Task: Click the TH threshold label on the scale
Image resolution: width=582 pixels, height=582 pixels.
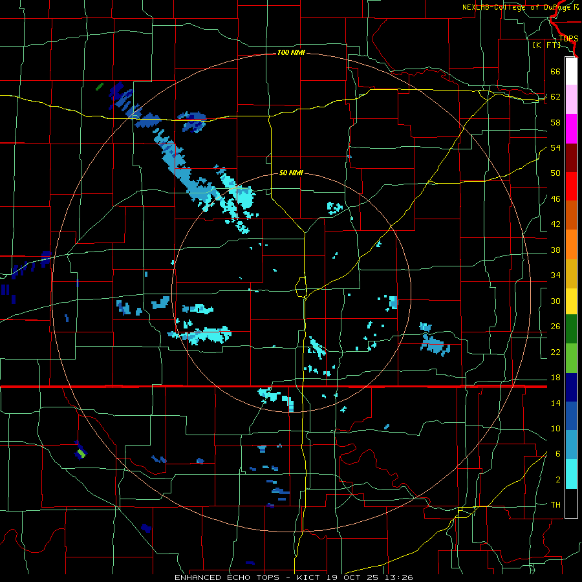Action: (x=555, y=505)
